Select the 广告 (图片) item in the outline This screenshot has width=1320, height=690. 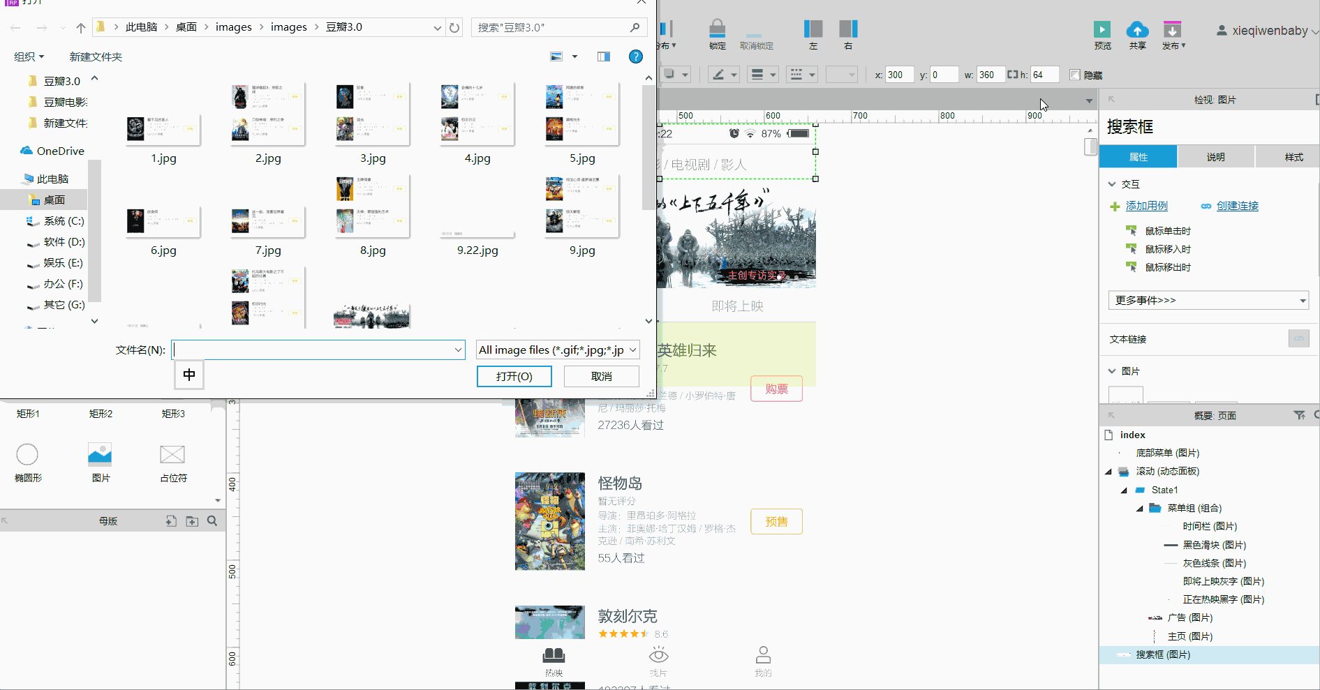[x=1189, y=617]
